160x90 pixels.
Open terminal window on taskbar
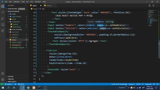39,88
